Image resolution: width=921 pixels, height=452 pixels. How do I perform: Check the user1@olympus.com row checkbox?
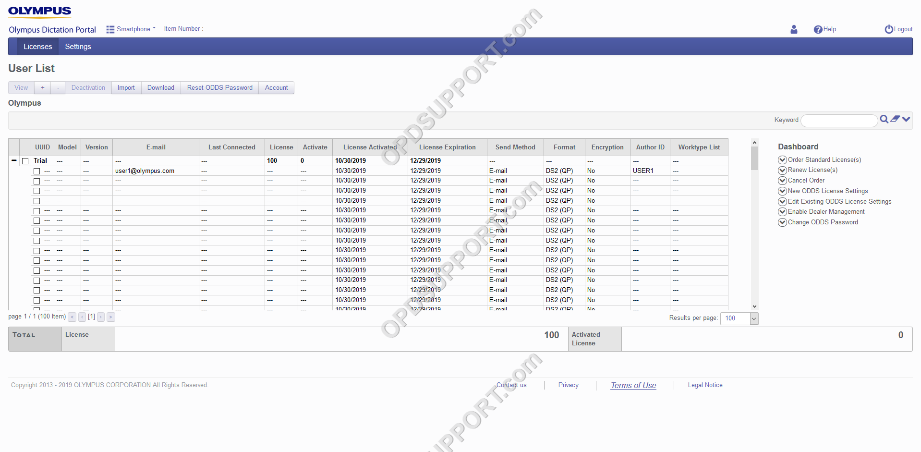36,171
